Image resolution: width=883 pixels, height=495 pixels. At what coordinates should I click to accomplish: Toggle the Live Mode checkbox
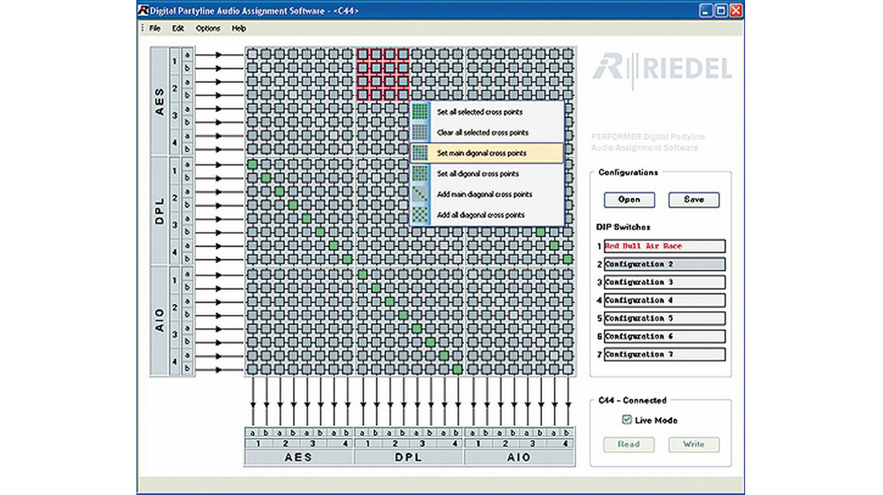627,420
